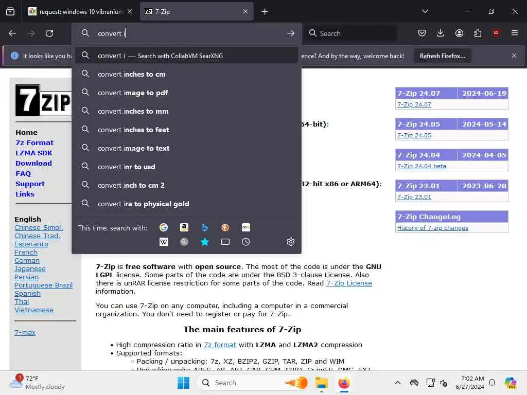Select suggestion convert ira to physical gold
The image size is (527, 395).
pos(186,204)
